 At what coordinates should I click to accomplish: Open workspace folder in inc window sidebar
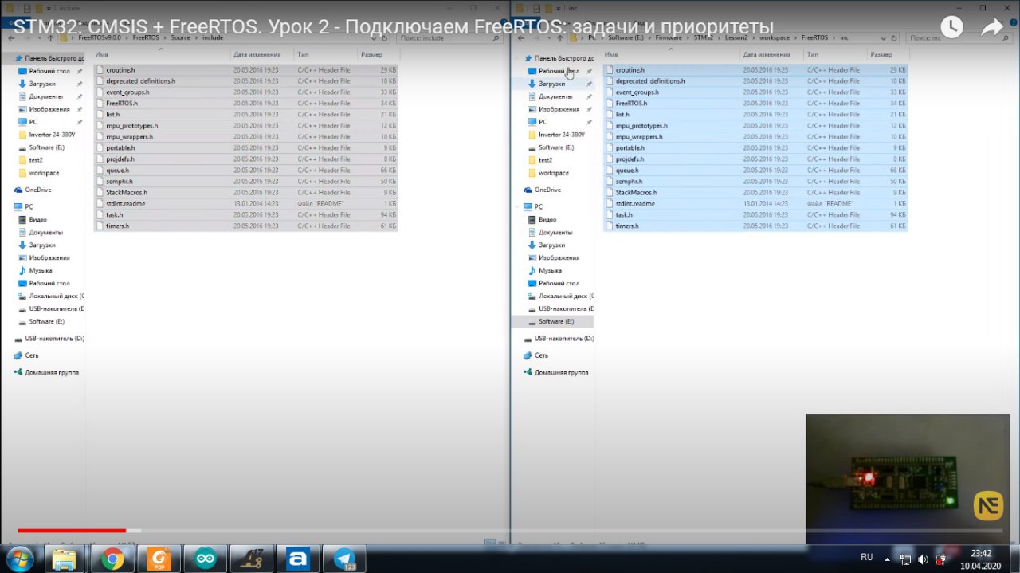(554, 173)
